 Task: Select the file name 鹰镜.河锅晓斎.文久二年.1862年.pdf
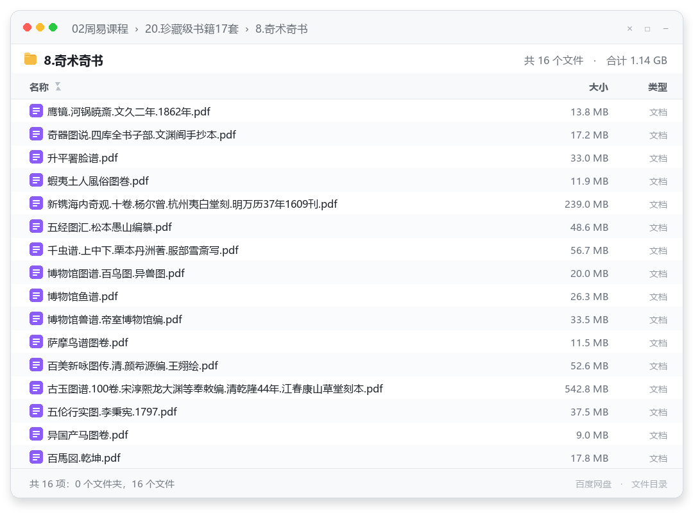coord(128,112)
